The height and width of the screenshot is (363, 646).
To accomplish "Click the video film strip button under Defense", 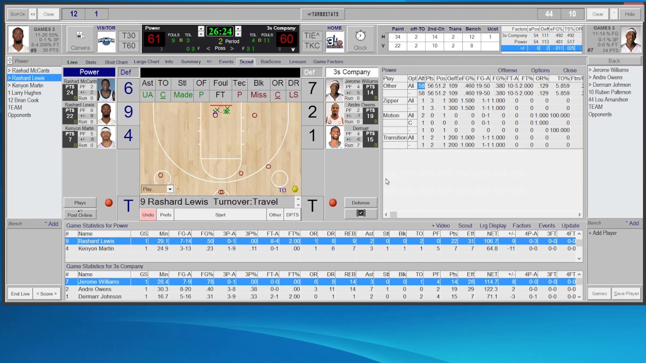I will 360,213.
